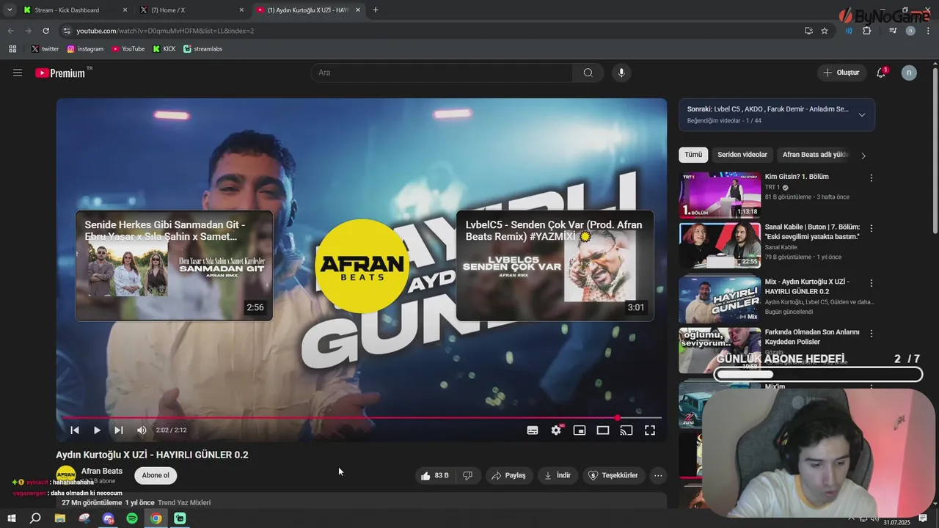This screenshot has height=528, width=939.
Task: Reload the page
Action: (46, 31)
